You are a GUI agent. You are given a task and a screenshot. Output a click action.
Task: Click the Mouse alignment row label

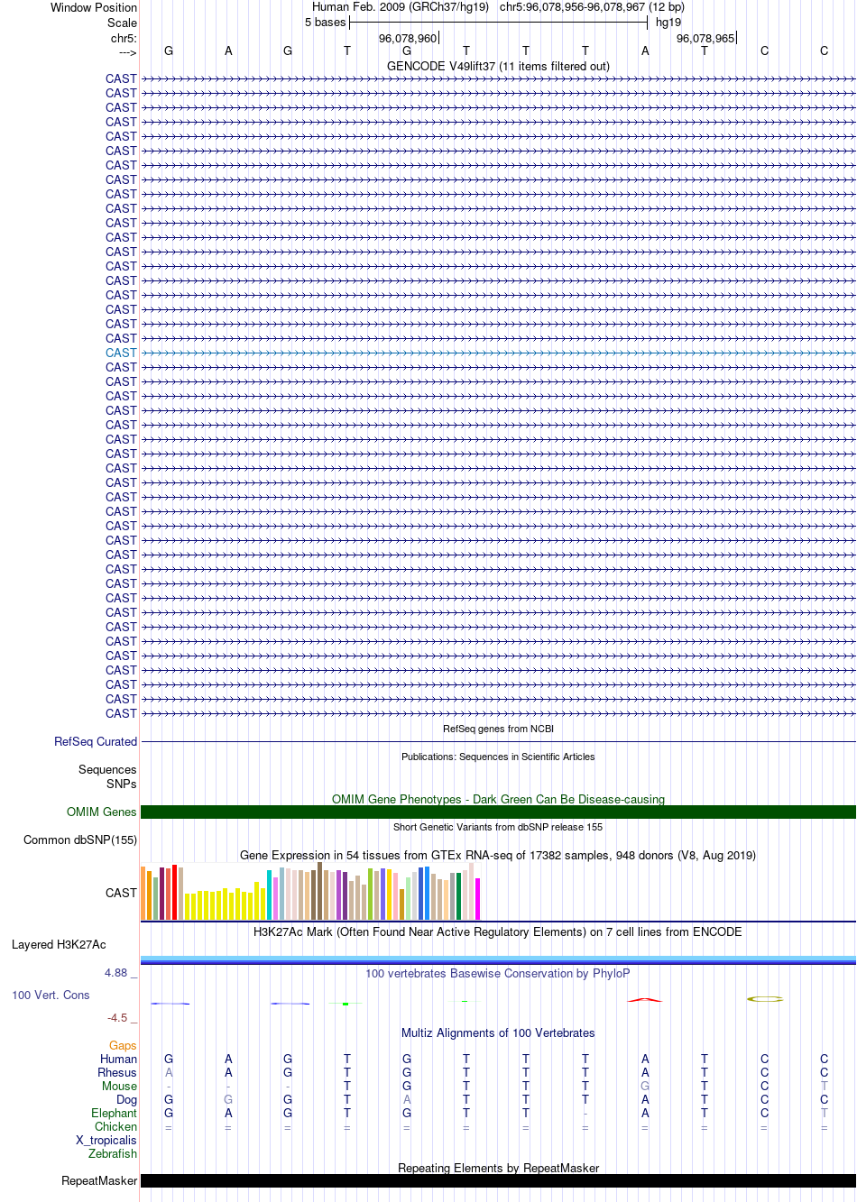pos(119,1086)
